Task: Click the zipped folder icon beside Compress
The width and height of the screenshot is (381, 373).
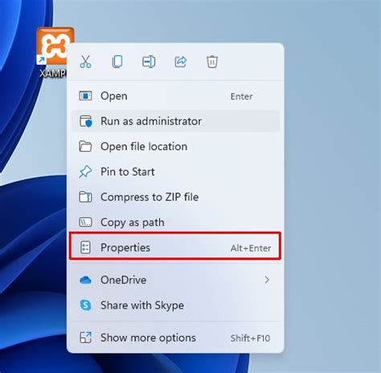Action: click(85, 197)
